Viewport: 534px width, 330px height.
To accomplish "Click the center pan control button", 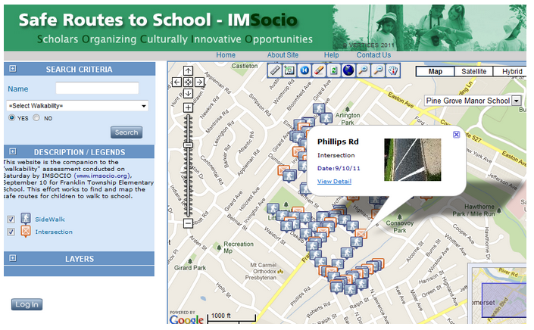I will pos(188,82).
